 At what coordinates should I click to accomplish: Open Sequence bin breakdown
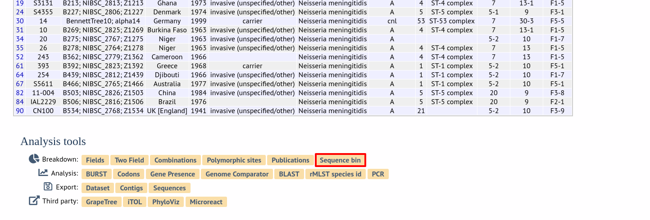coord(340,160)
